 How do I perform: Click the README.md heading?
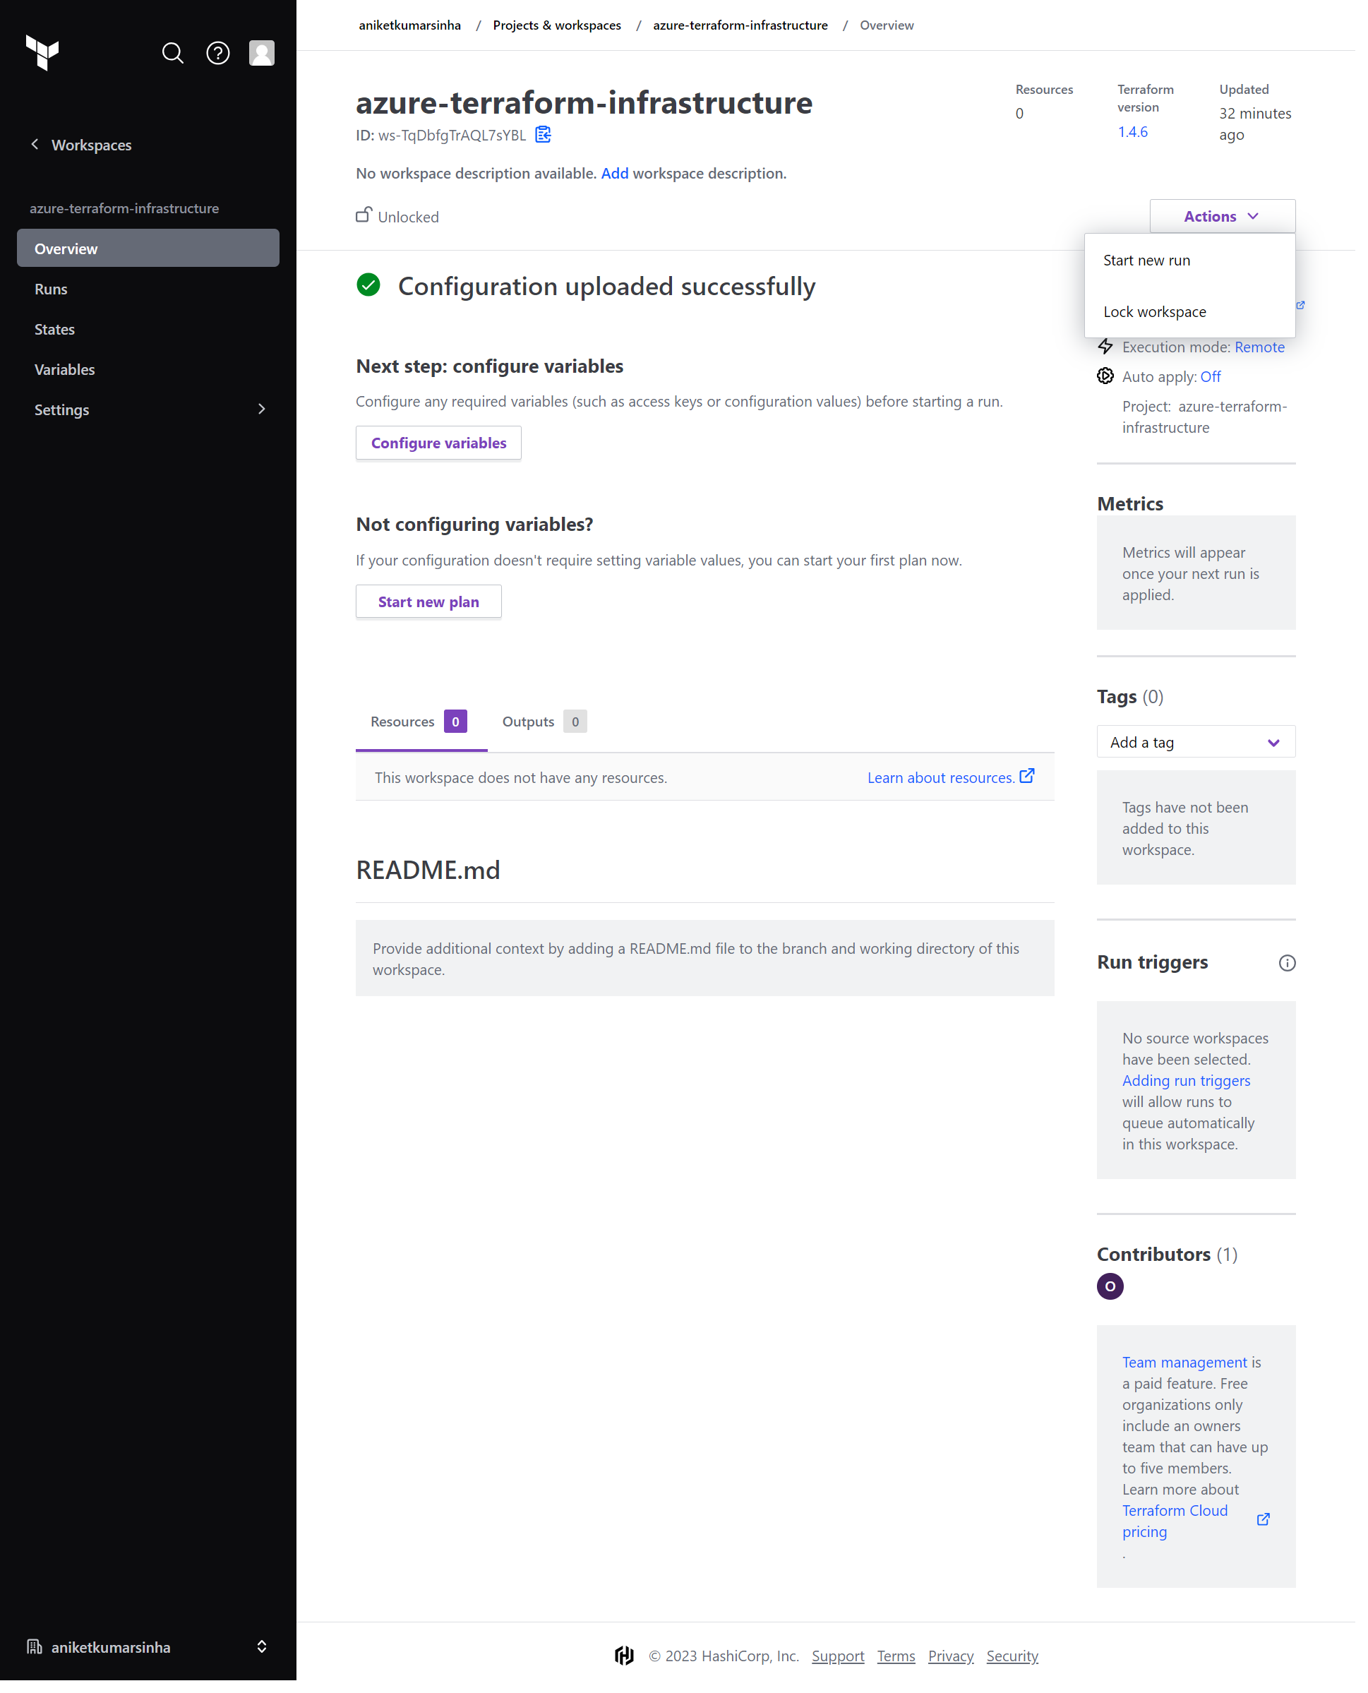click(x=432, y=878)
